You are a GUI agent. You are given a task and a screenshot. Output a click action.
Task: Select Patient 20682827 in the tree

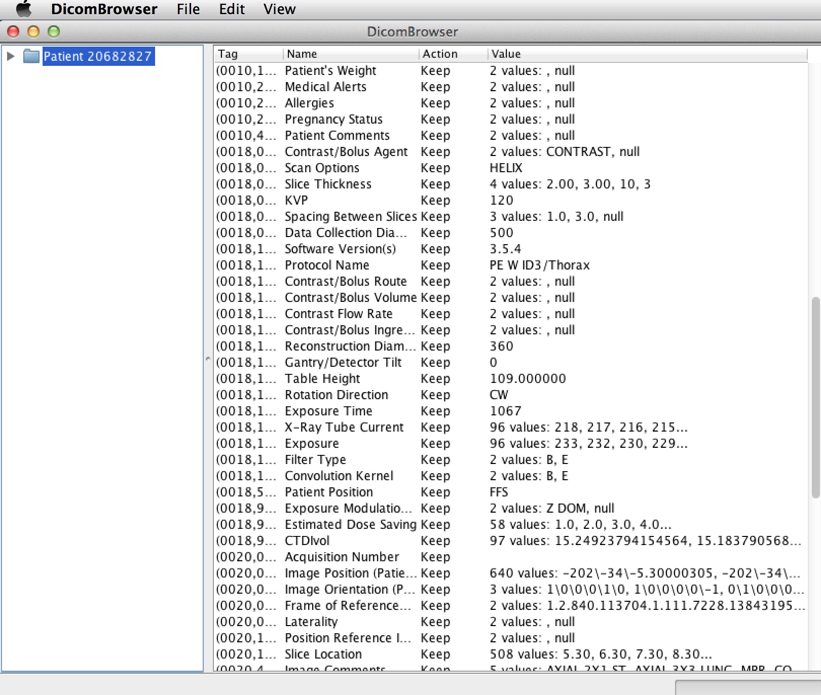(x=98, y=56)
